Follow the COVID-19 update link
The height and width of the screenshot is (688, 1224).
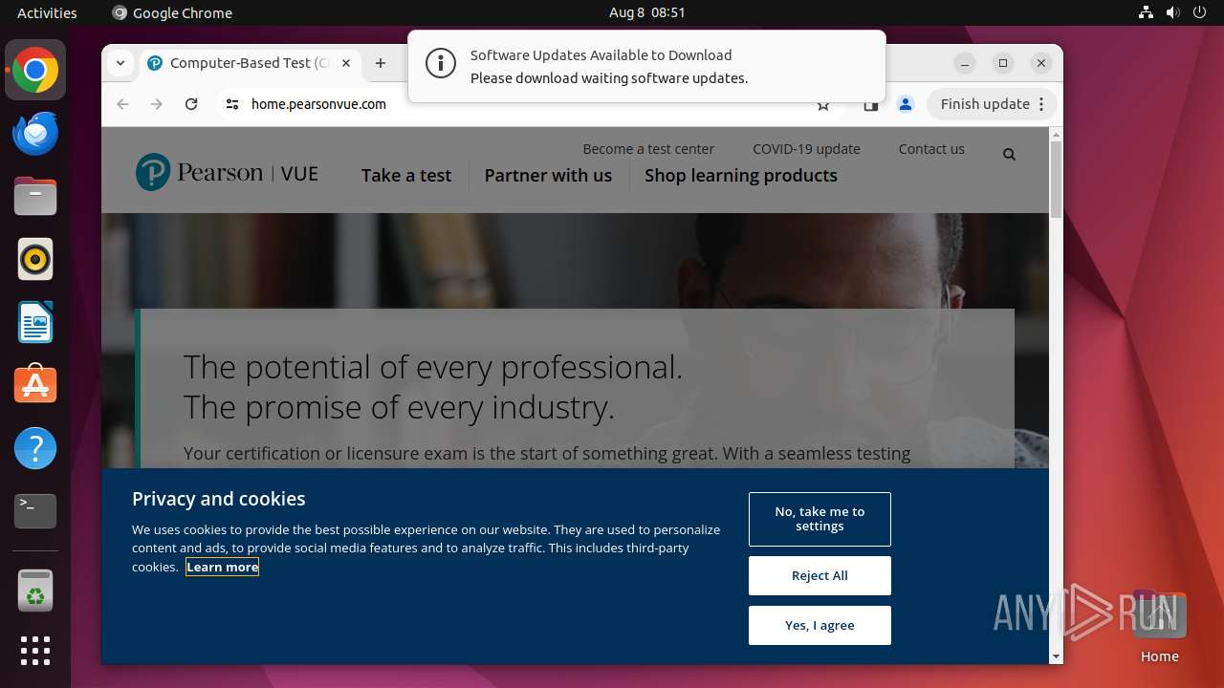[806, 149]
